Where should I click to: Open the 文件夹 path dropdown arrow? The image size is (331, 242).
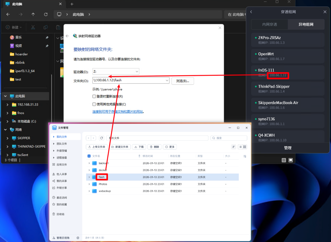(167, 80)
